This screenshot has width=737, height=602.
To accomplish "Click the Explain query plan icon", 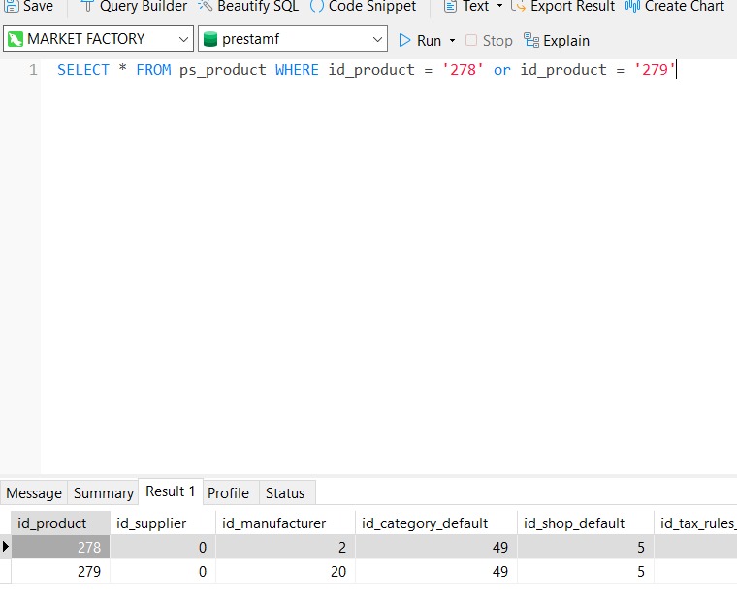I will point(531,41).
